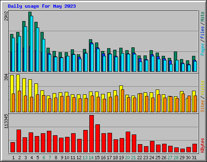
Task: Select green weekend day 20 label
Action: 127,158
